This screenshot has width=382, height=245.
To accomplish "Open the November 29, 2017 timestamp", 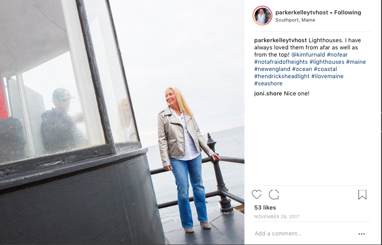I will [x=277, y=217].
